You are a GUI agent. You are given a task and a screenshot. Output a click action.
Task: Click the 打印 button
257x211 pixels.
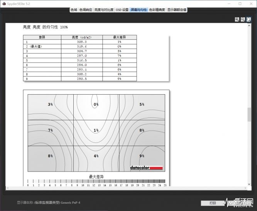point(213,203)
